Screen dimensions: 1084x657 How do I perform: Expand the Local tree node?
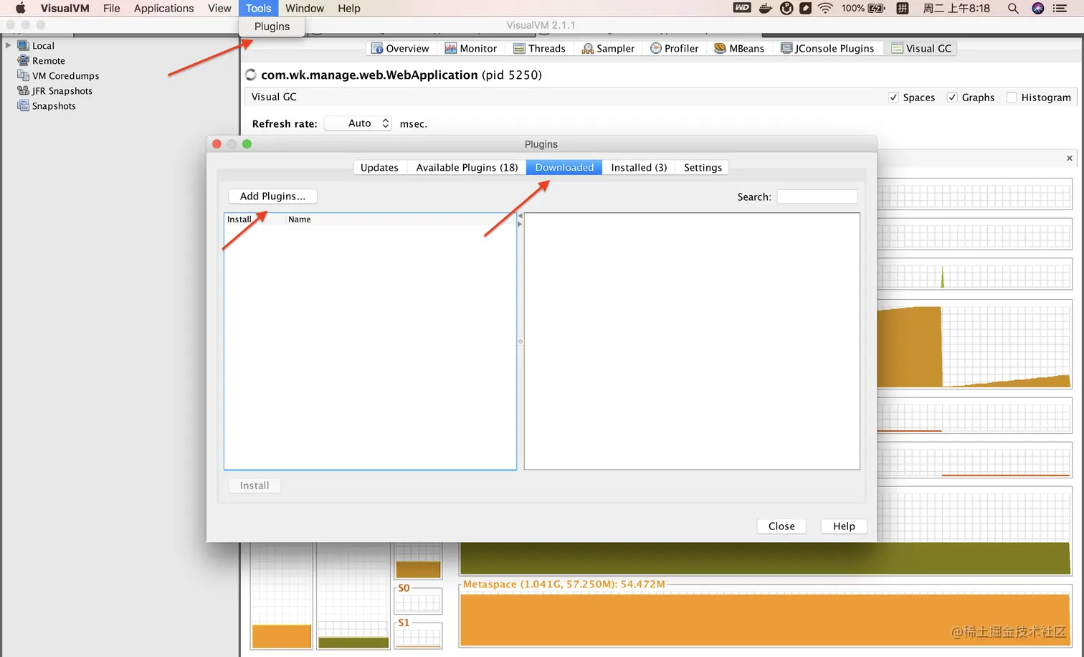coord(9,45)
